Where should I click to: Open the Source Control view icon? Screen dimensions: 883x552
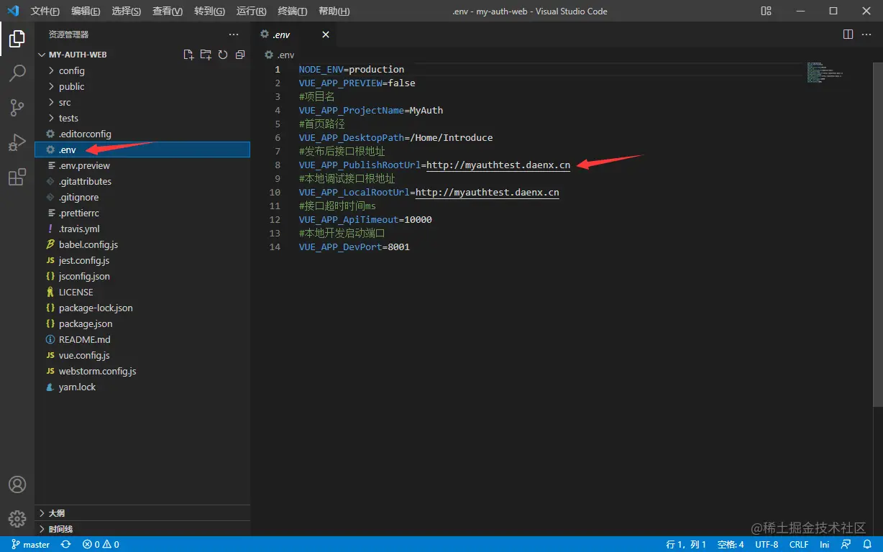click(x=17, y=108)
